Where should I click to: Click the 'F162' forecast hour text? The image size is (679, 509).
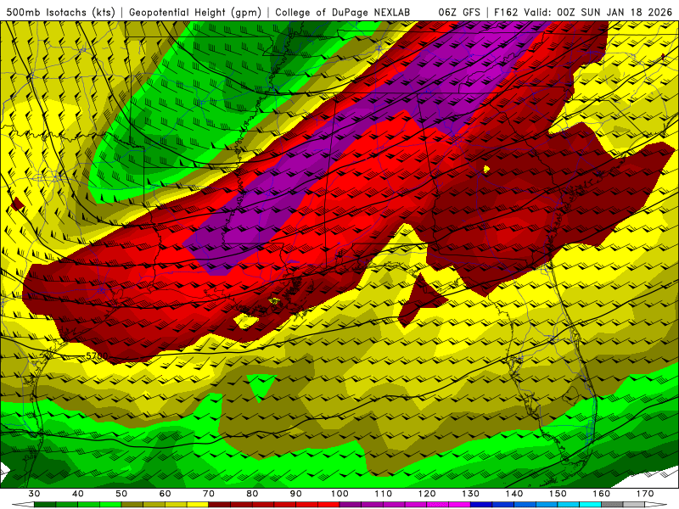point(506,13)
